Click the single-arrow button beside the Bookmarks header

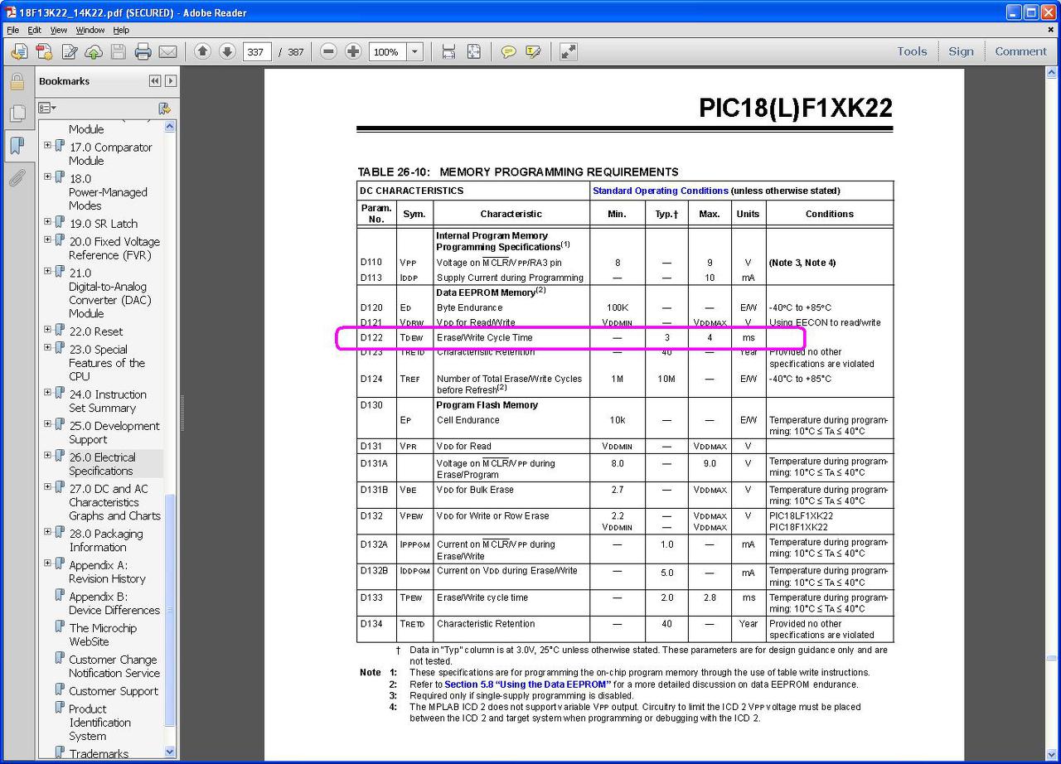click(171, 81)
